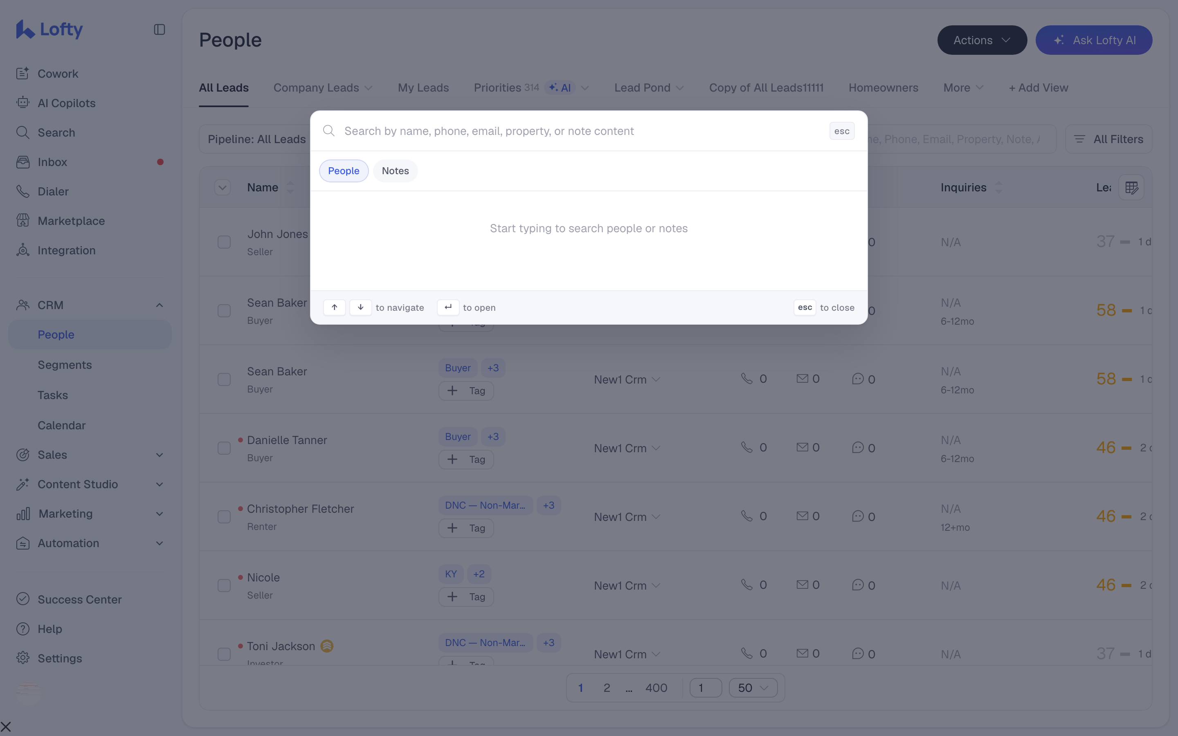Click Ask Lofty AI button

click(x=1093, y=40)
